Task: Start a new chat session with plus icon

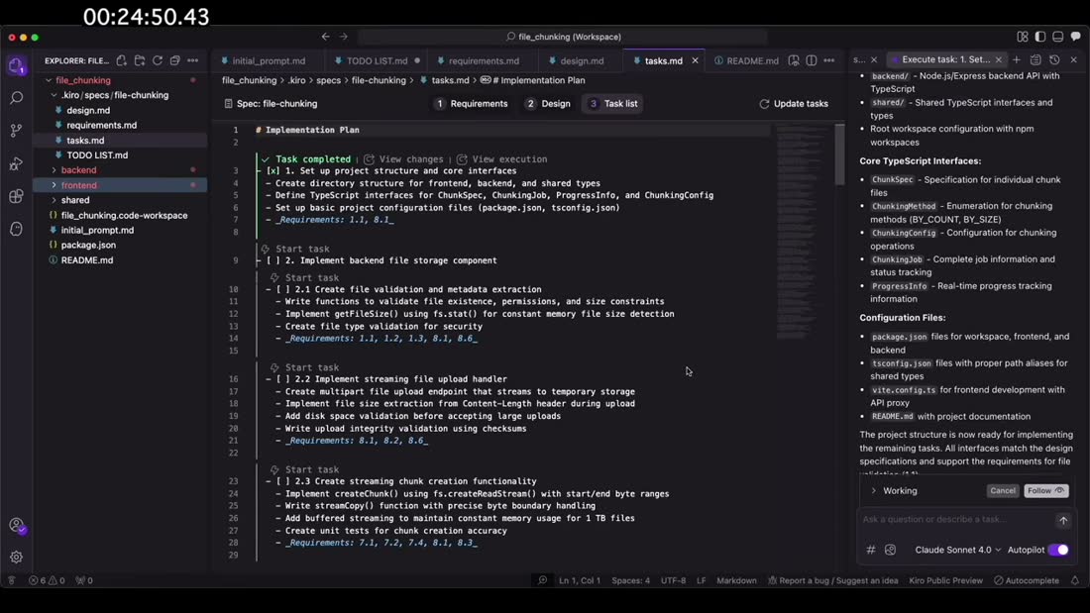Action: pyautogui.click(x=1017, y=59)
